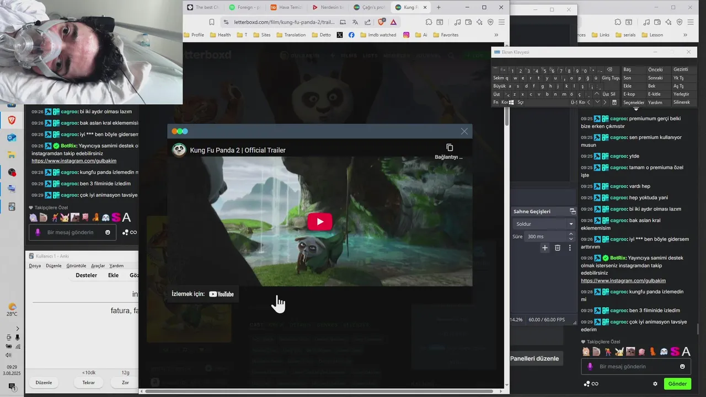Click Ekle in Anki
The width and height of the screenshot is (706, 397).
113,275
